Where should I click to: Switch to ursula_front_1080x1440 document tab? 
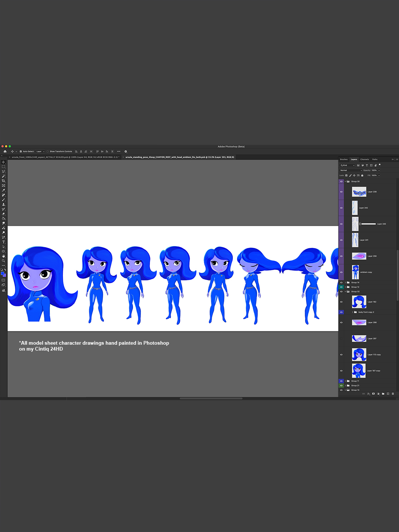65,157
